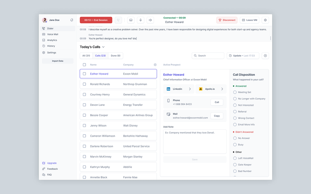Screen dimensions: 311x194
Task: Click the search magnifier icon
Action: click(195, 56)
